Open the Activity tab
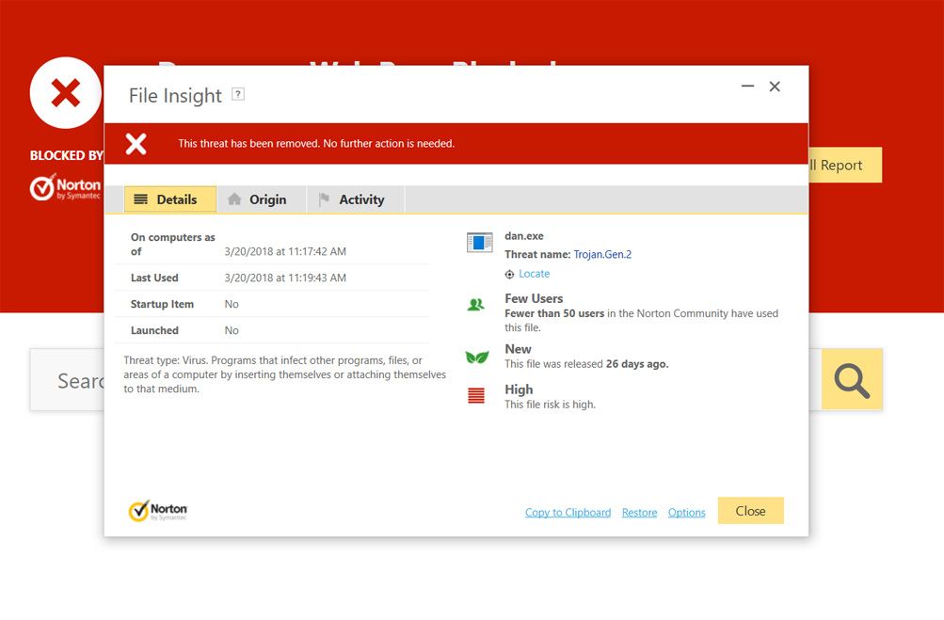Image resolution: width=944 pixels, height=620 pixels. pyautogui.click(x=356, y=199)
